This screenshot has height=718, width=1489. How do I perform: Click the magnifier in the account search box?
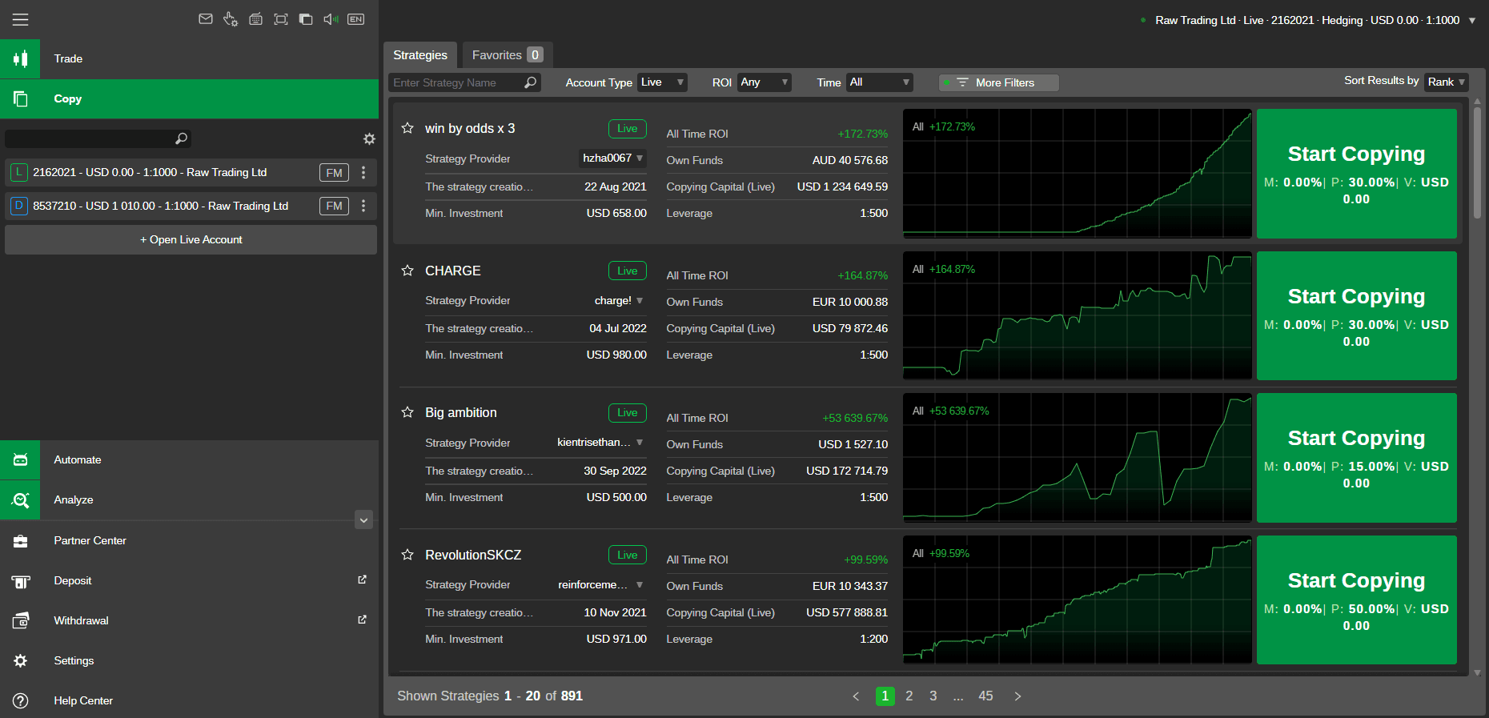point(181,139)
